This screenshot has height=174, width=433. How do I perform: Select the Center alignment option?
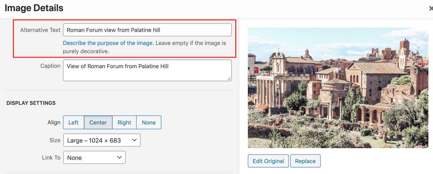click(x=98, y=123)
